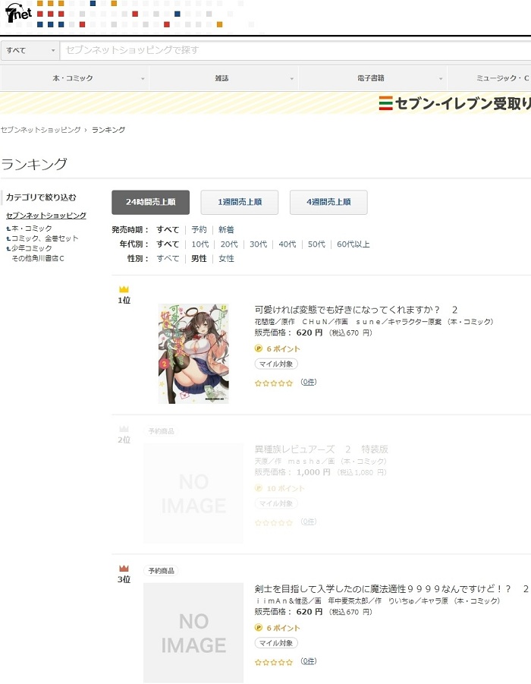The image size is (531, 684).
Task: Click マイル対象 badge on rank 1 item
Action: tap(276, 364)
